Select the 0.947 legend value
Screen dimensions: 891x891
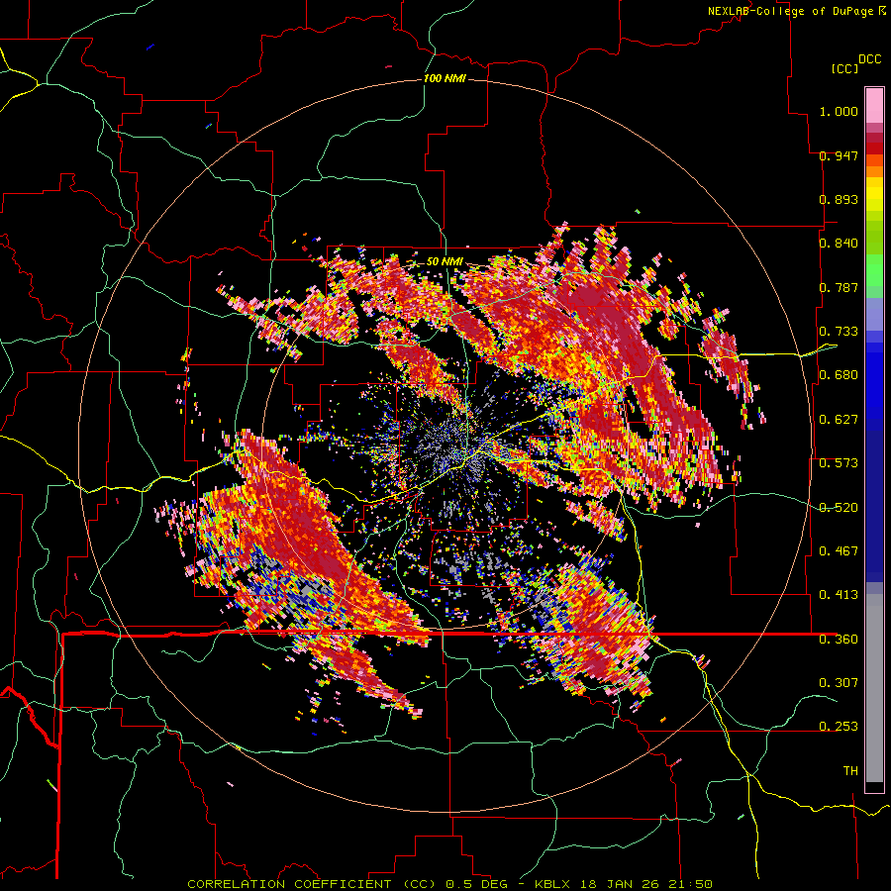click(x=839, y=155)
